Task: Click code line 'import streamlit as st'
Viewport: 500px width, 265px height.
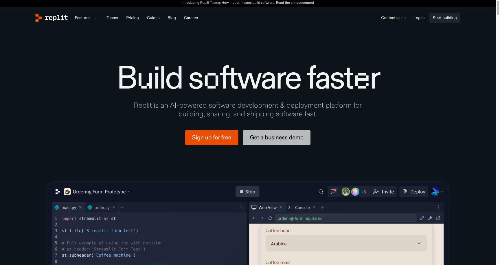Action: point(89,218)
